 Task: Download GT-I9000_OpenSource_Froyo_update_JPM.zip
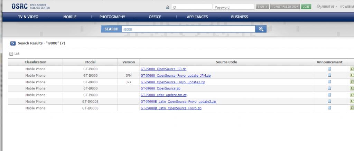pyautogui.click(x=176, y=76)
